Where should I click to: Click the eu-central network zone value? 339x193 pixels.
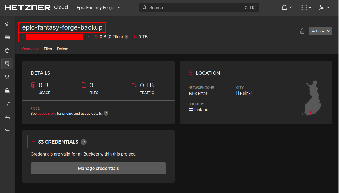tap(198, 93)
